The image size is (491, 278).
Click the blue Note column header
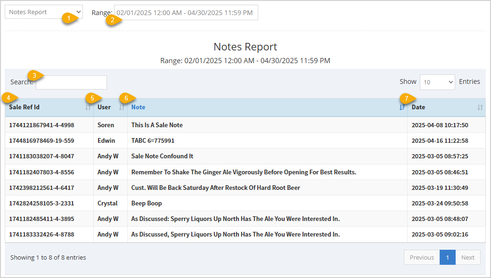(138, 107)
